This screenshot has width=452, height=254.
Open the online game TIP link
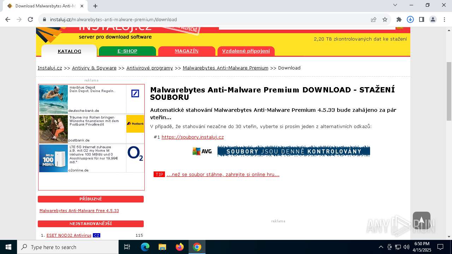223,174
